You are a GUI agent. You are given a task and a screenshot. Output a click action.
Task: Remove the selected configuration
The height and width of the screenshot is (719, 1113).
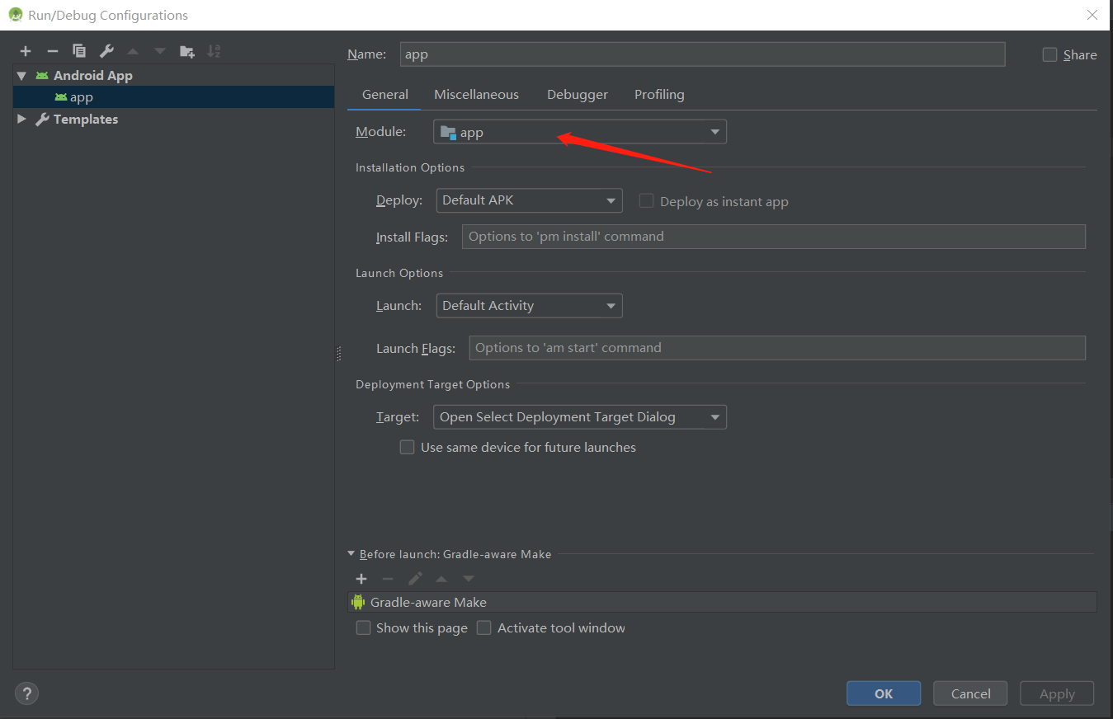52,50
